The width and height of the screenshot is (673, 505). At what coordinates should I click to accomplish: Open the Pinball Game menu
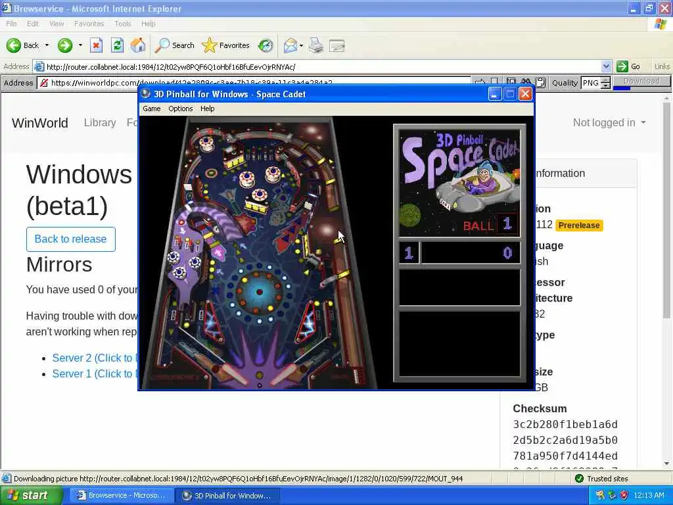(x=152, y=108)
